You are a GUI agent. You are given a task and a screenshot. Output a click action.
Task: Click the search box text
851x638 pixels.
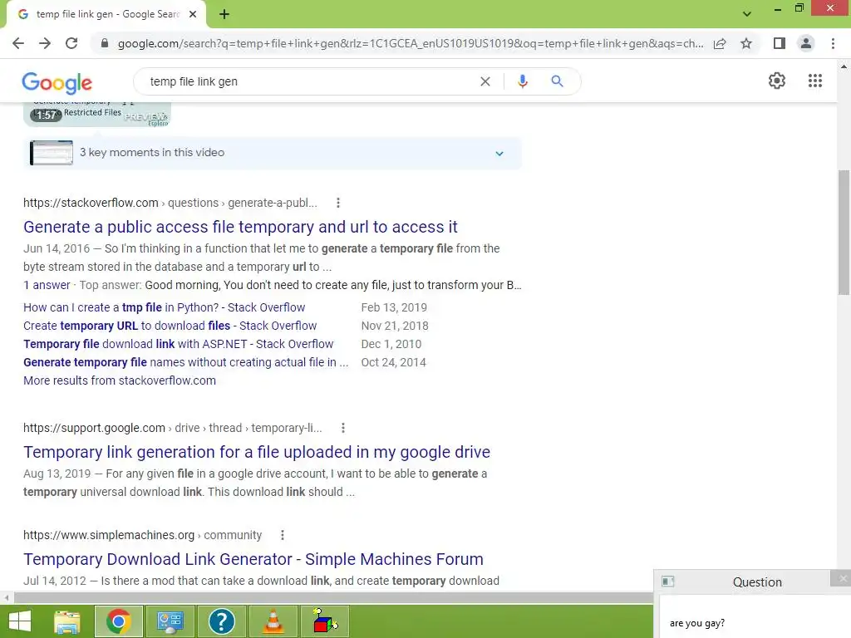click(194, 81)
